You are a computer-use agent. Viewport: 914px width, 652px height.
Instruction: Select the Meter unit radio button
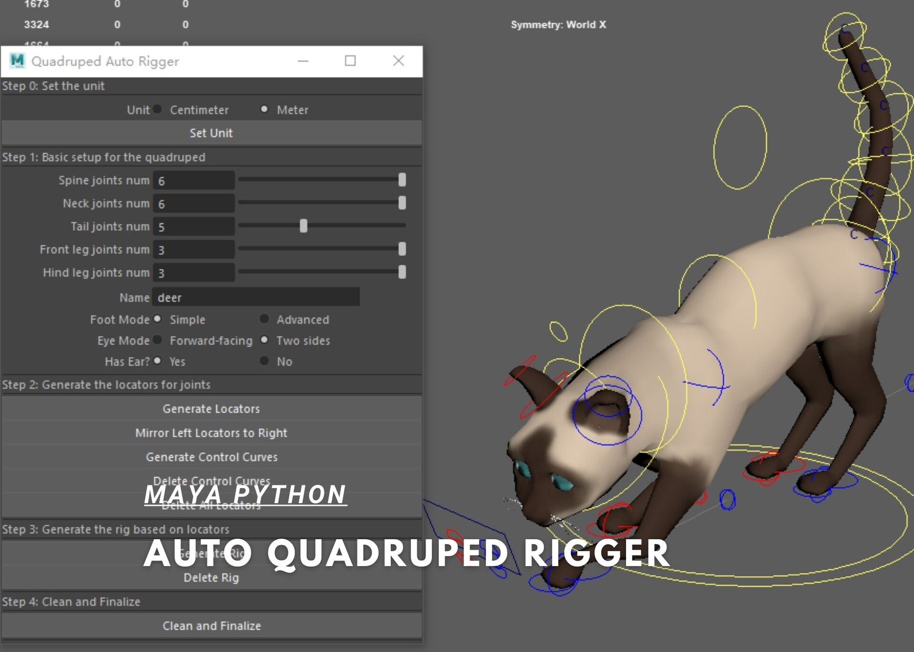point(265,109)
